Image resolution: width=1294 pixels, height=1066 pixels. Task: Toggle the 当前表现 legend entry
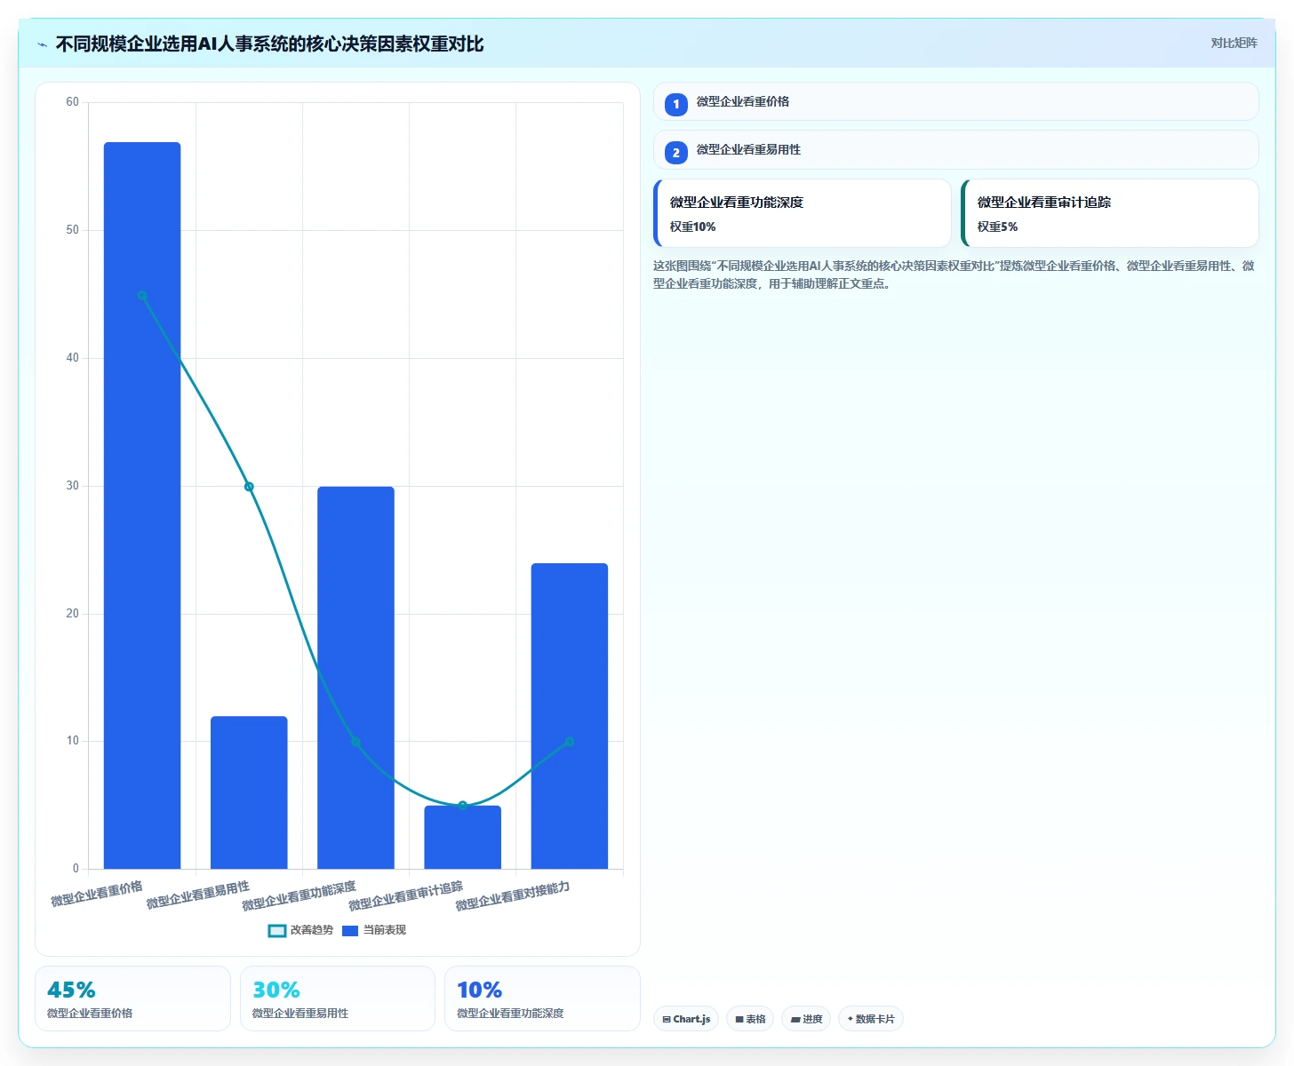[x=374, y=930]
